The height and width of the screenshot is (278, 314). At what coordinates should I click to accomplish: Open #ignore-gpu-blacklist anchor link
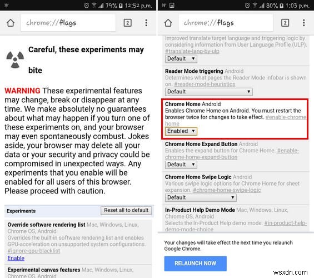[34, 251]
